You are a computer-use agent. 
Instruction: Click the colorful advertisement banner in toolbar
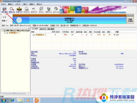(93, 10)
